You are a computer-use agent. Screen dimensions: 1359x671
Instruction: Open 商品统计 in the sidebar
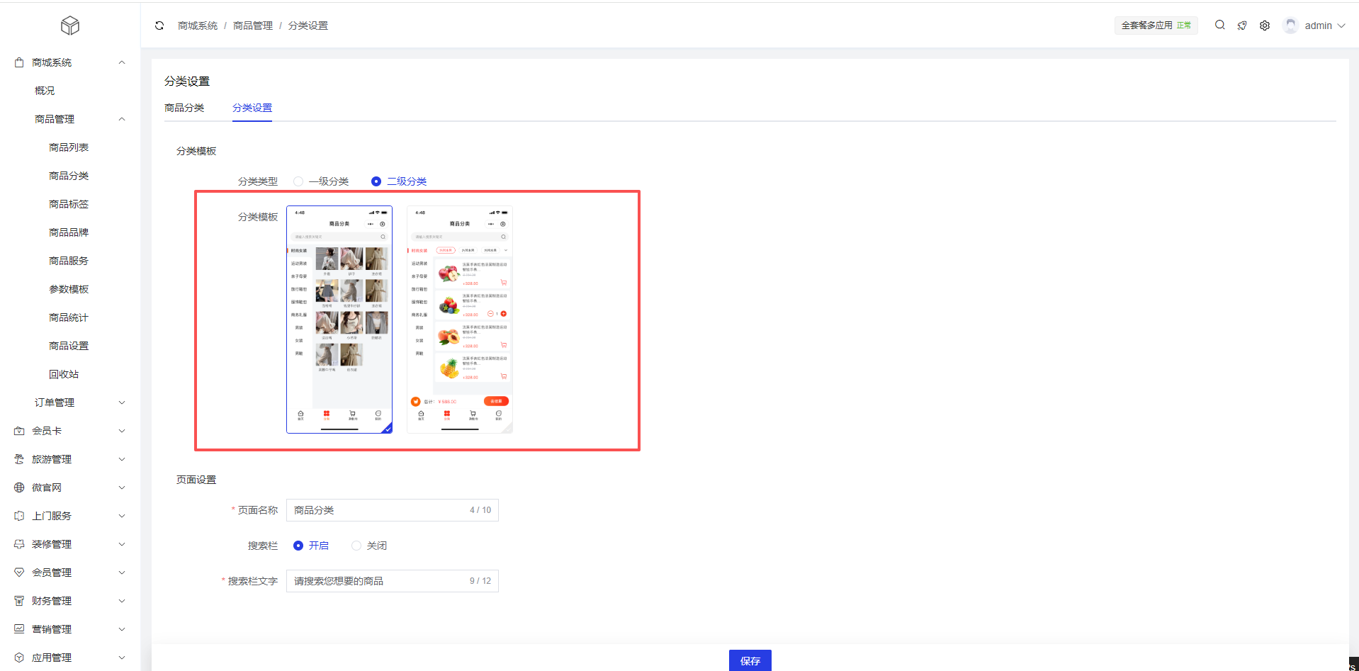[69, 317]
